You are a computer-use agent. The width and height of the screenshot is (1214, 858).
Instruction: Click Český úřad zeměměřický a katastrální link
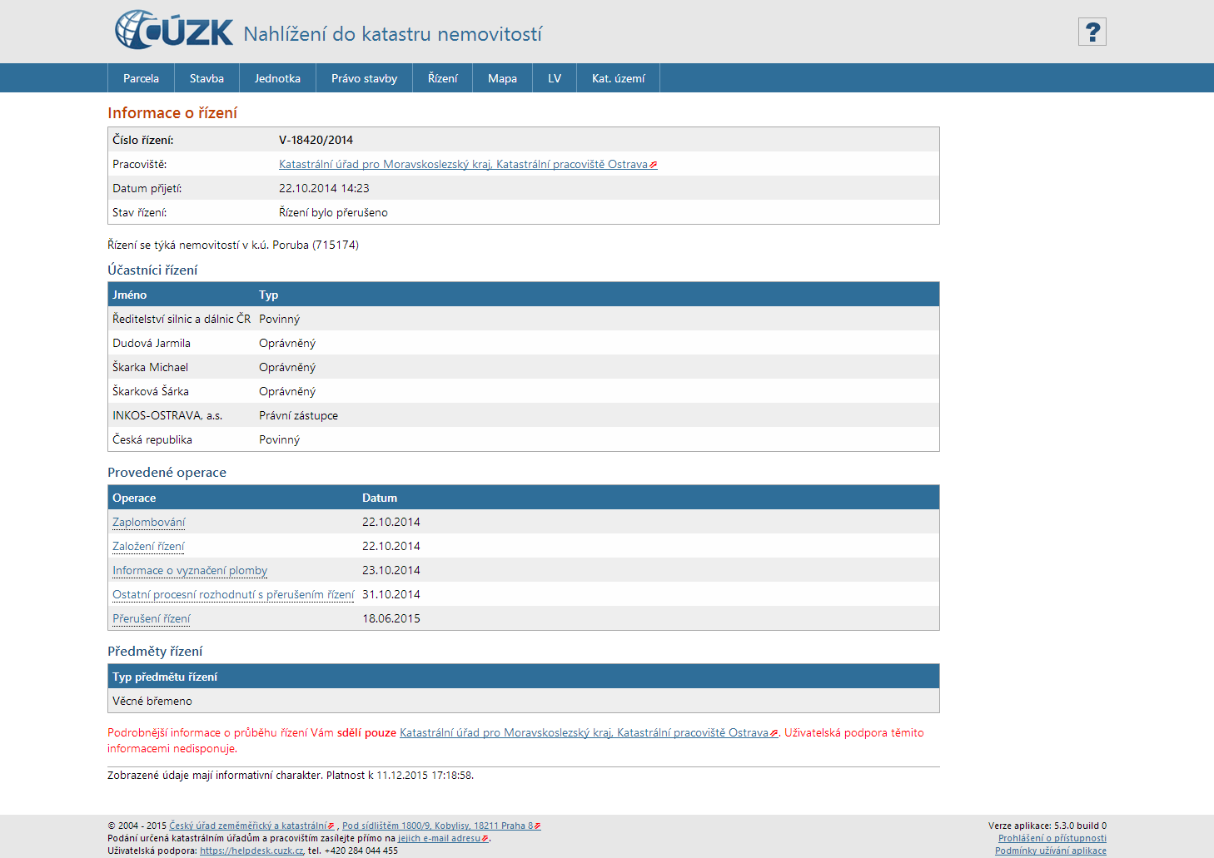coord(247,826)
